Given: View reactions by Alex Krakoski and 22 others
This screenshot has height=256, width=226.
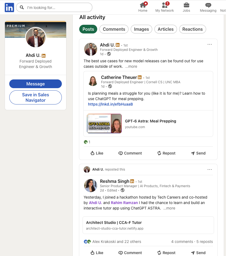Looking at the screenshot, I should click(x=117, y=242).
